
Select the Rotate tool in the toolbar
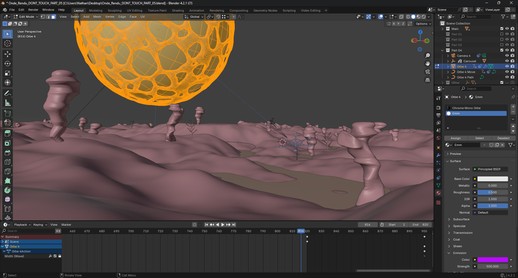tap(8, 64)
